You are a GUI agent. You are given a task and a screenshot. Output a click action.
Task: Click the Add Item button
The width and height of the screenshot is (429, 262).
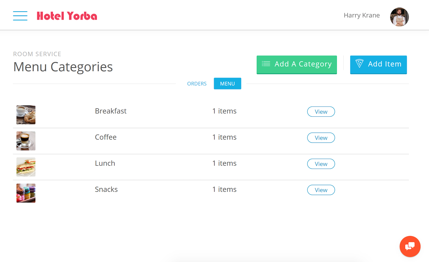[x=378, y=65]
